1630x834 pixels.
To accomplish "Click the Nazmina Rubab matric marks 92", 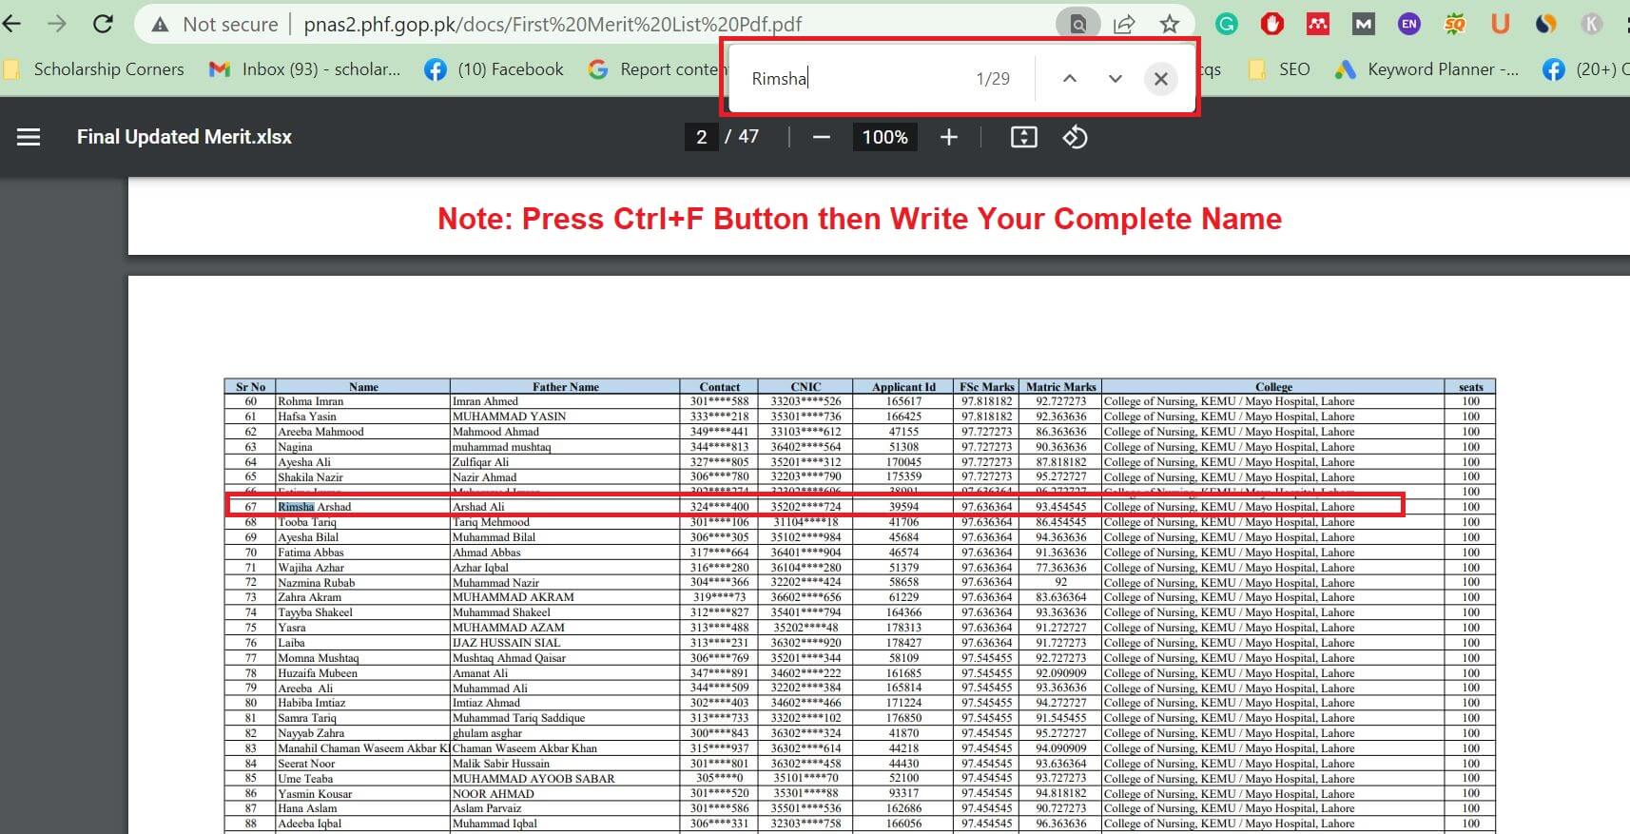I will (1061, 582).
